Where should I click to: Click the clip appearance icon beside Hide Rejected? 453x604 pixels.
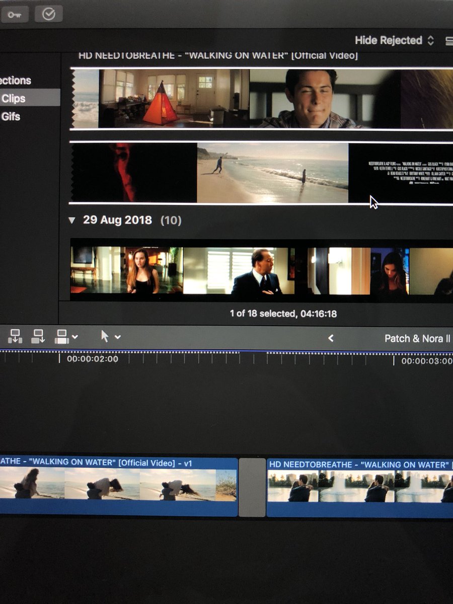coord(449,41)
